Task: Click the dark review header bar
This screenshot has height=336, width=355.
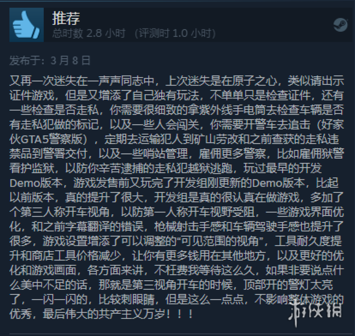Action: pyautogui.click(x=181, y=25)
